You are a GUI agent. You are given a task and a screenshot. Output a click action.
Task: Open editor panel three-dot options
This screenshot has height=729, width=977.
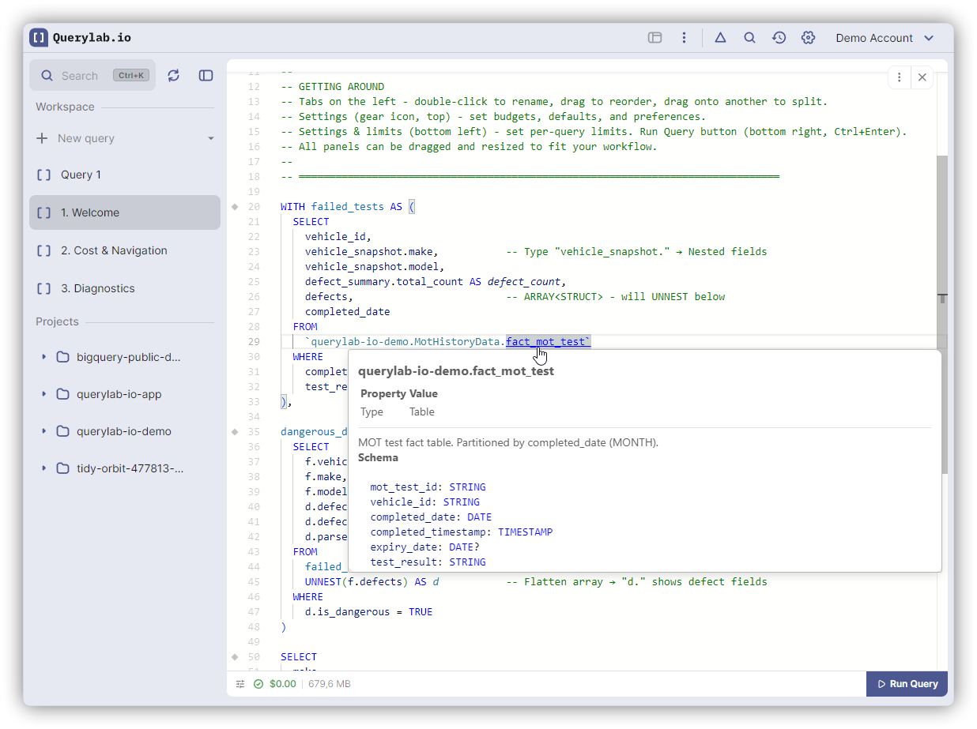[900, 77]
